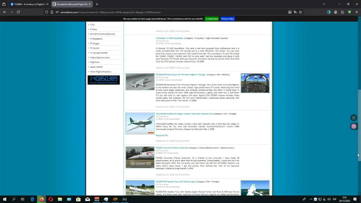Screen dimensions: 361x203
Task: Open Space Orbiter category
Action: [96, 67]
